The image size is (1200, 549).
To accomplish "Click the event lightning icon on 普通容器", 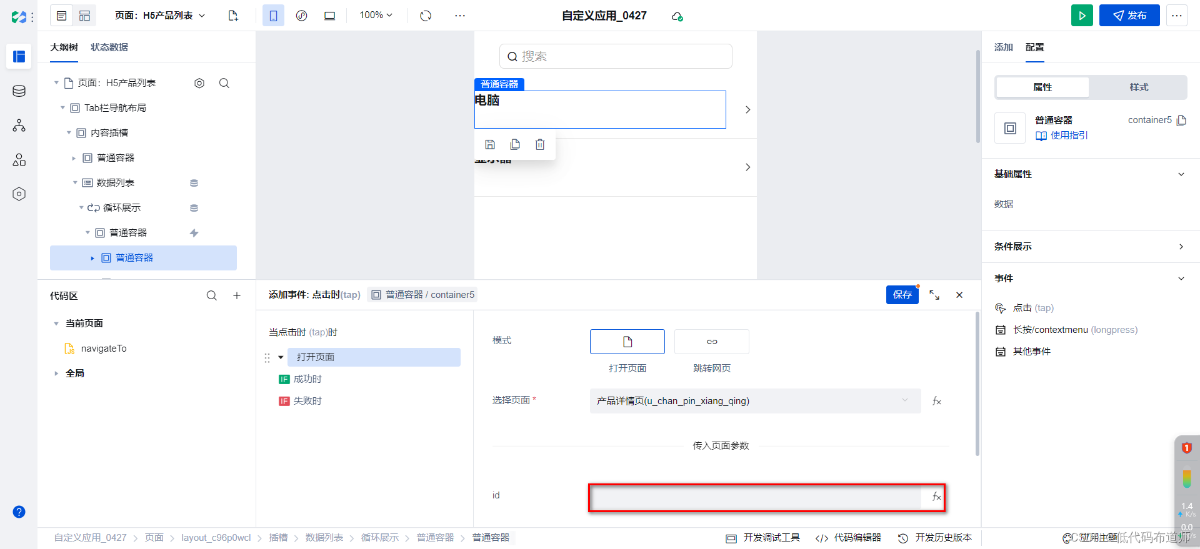I will [x=194, y=233].
